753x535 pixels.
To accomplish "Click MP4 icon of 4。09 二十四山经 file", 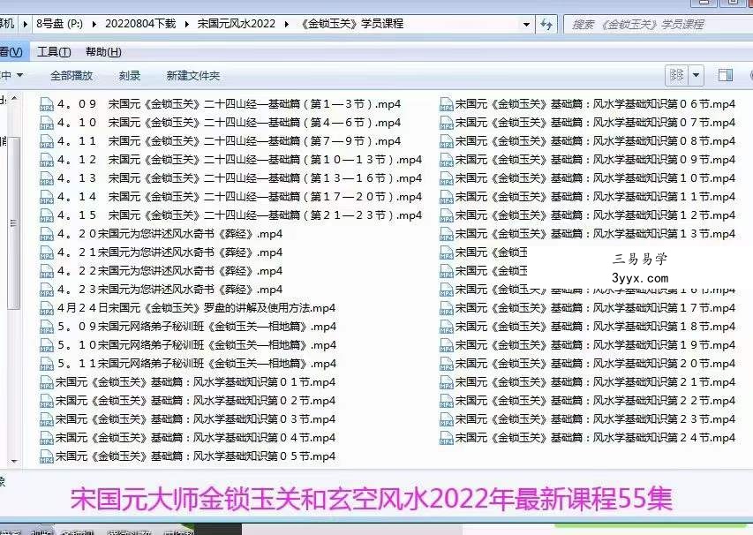I will click(x=47, y=104).
